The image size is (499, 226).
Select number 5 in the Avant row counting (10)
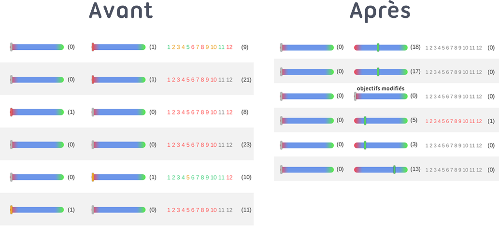[188, 177]
